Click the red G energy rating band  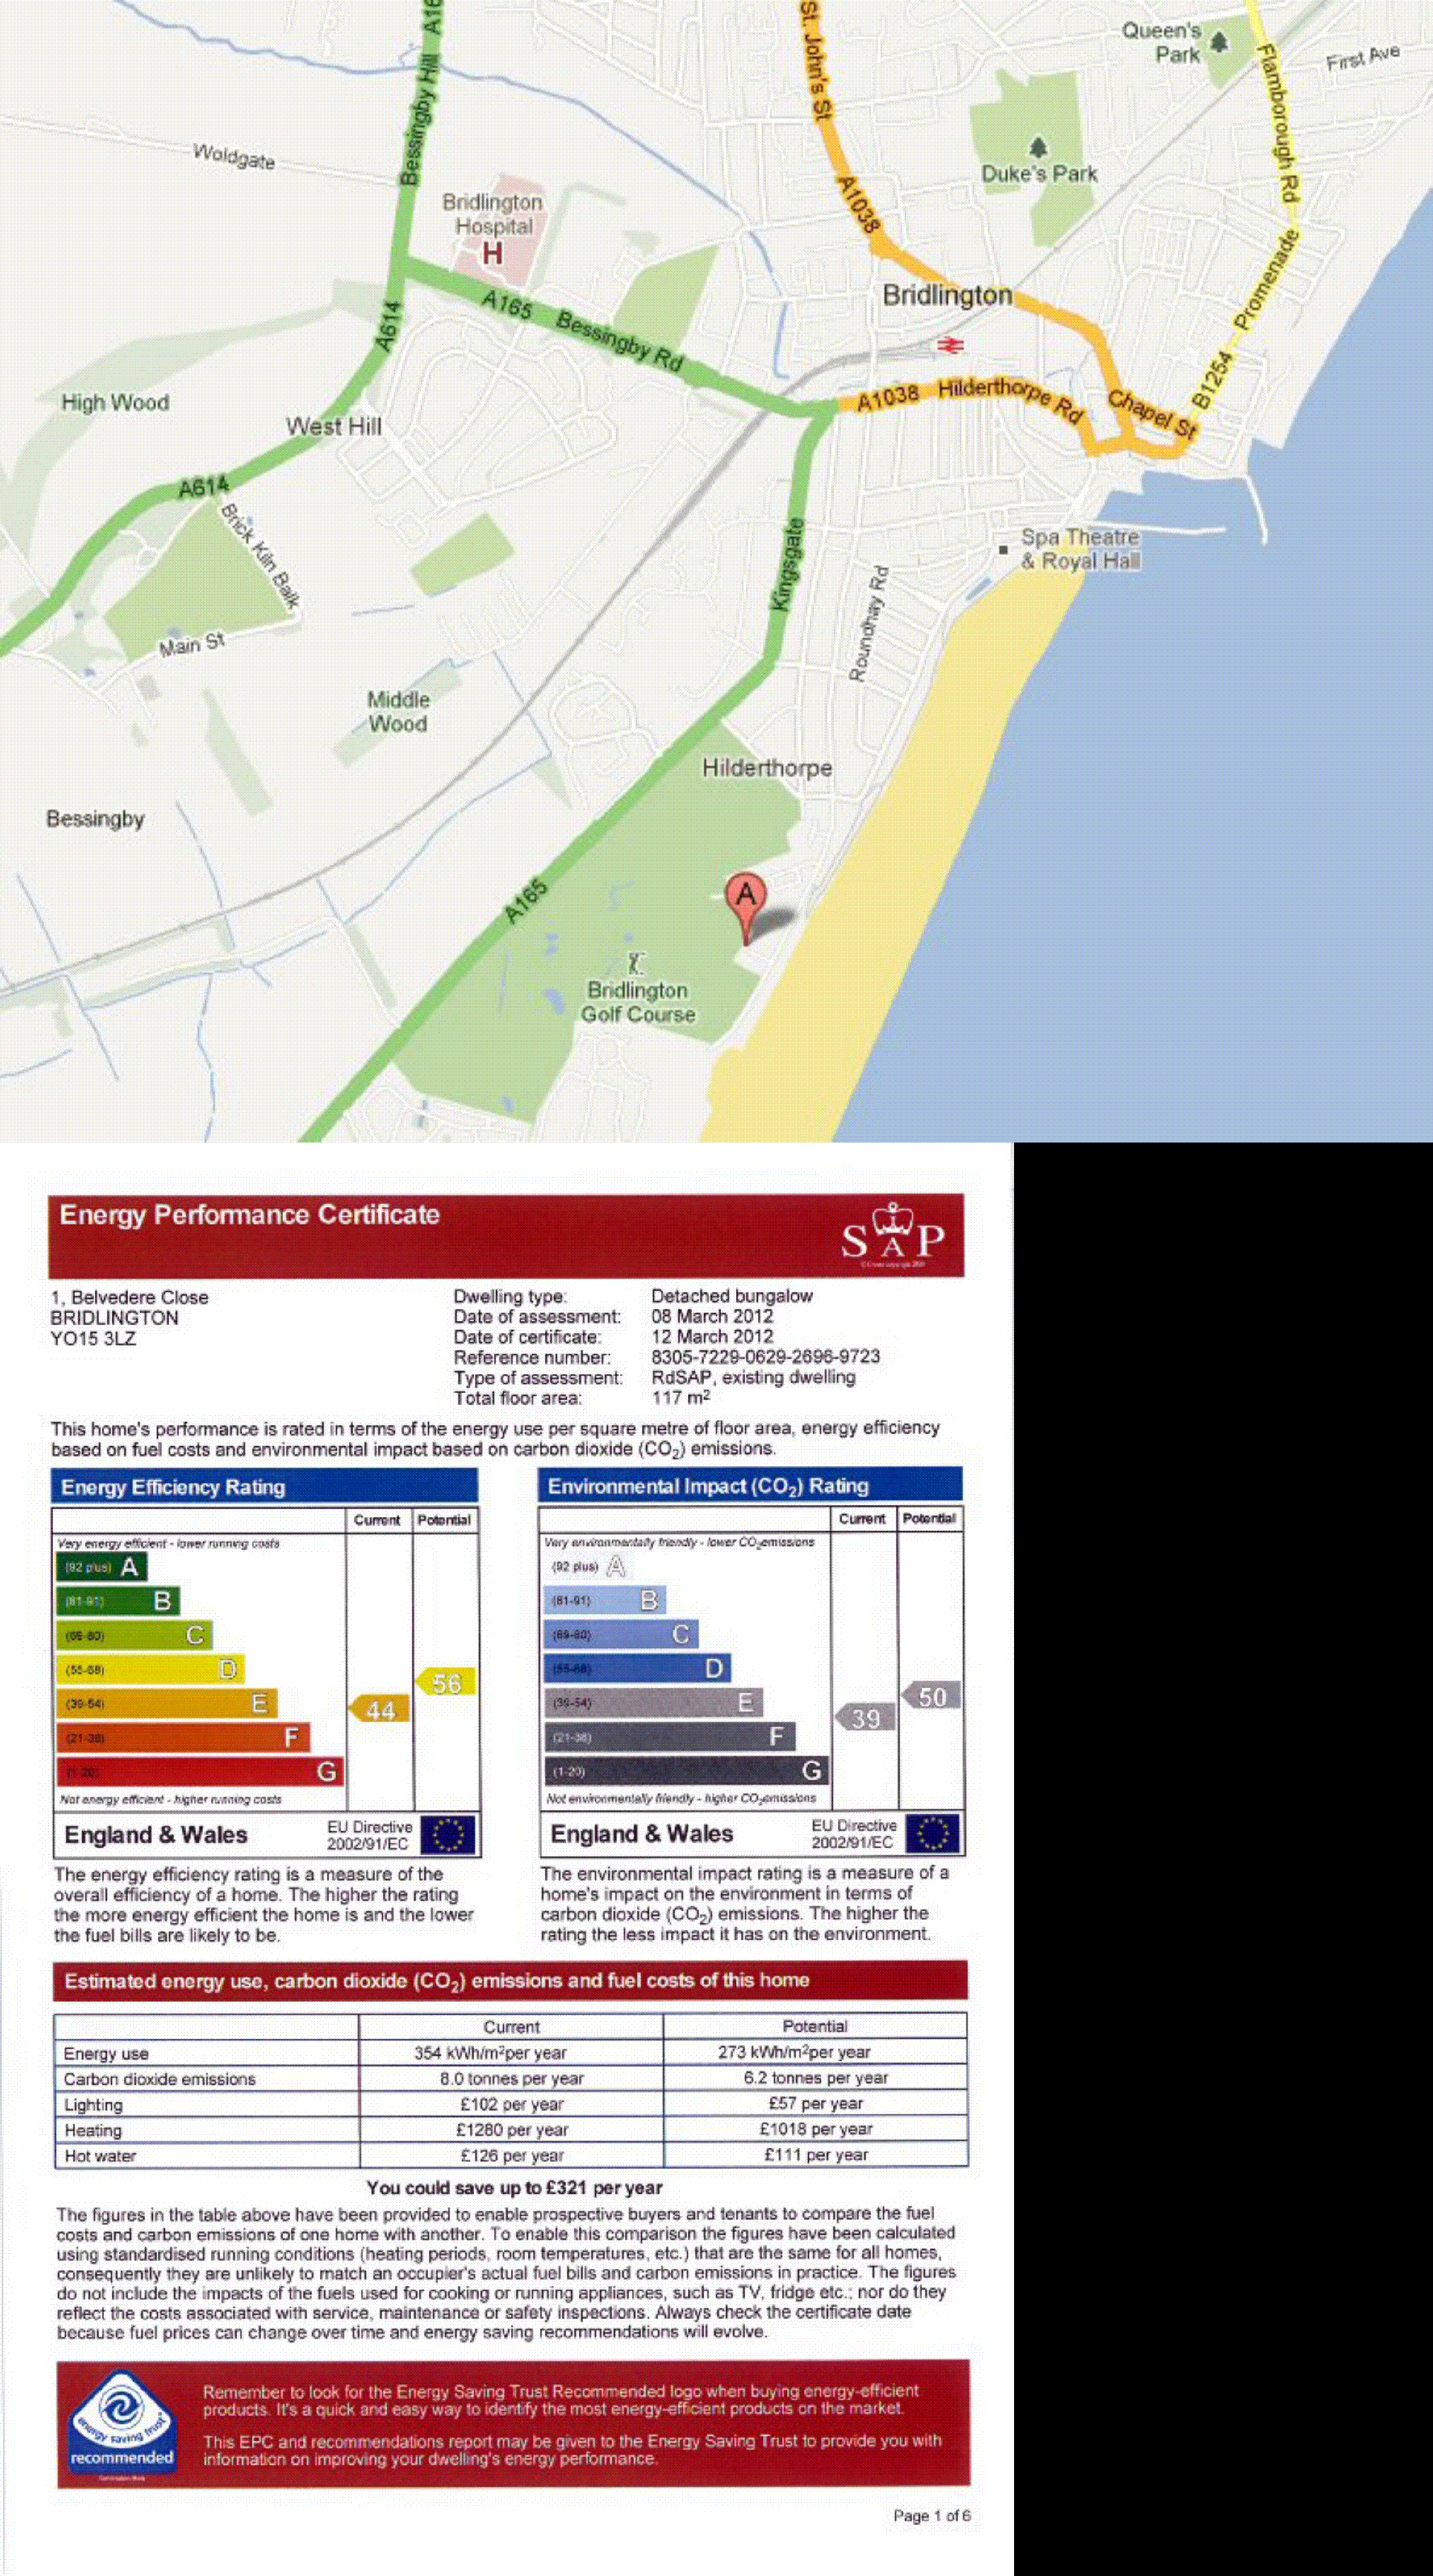tap(200, 1772)
